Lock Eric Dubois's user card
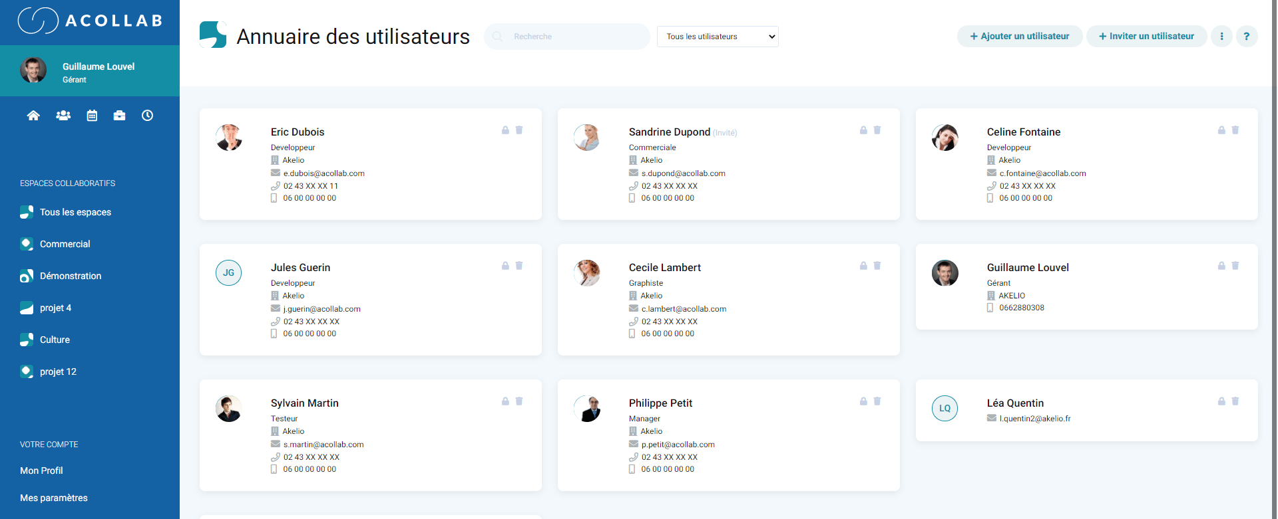This screenshot has height=519, width=1278. pos(506,130)
